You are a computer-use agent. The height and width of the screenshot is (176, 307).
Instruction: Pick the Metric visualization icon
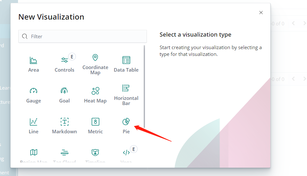pos(95,122)
